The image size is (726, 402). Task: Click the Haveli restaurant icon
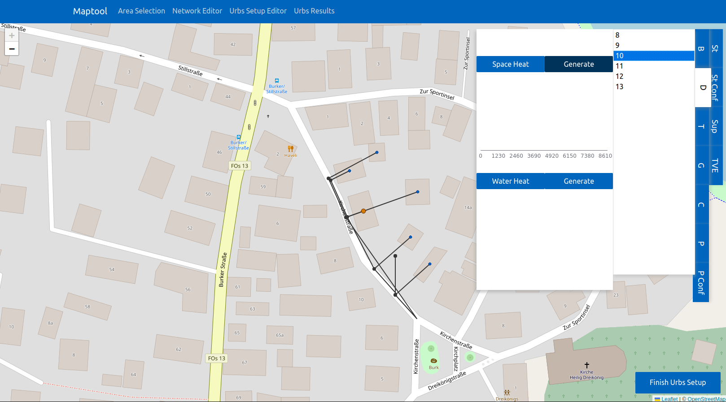tap(291, 148)
